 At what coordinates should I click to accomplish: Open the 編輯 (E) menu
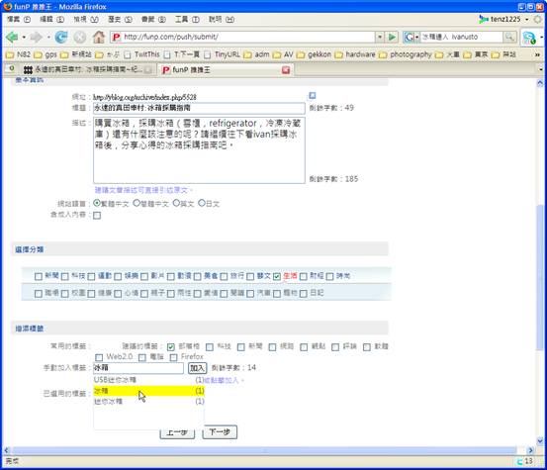pos(52,19)
